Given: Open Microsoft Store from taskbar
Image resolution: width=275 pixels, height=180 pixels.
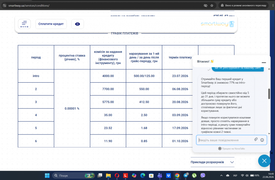Looking at the screenshot, I should click(151, 175).
